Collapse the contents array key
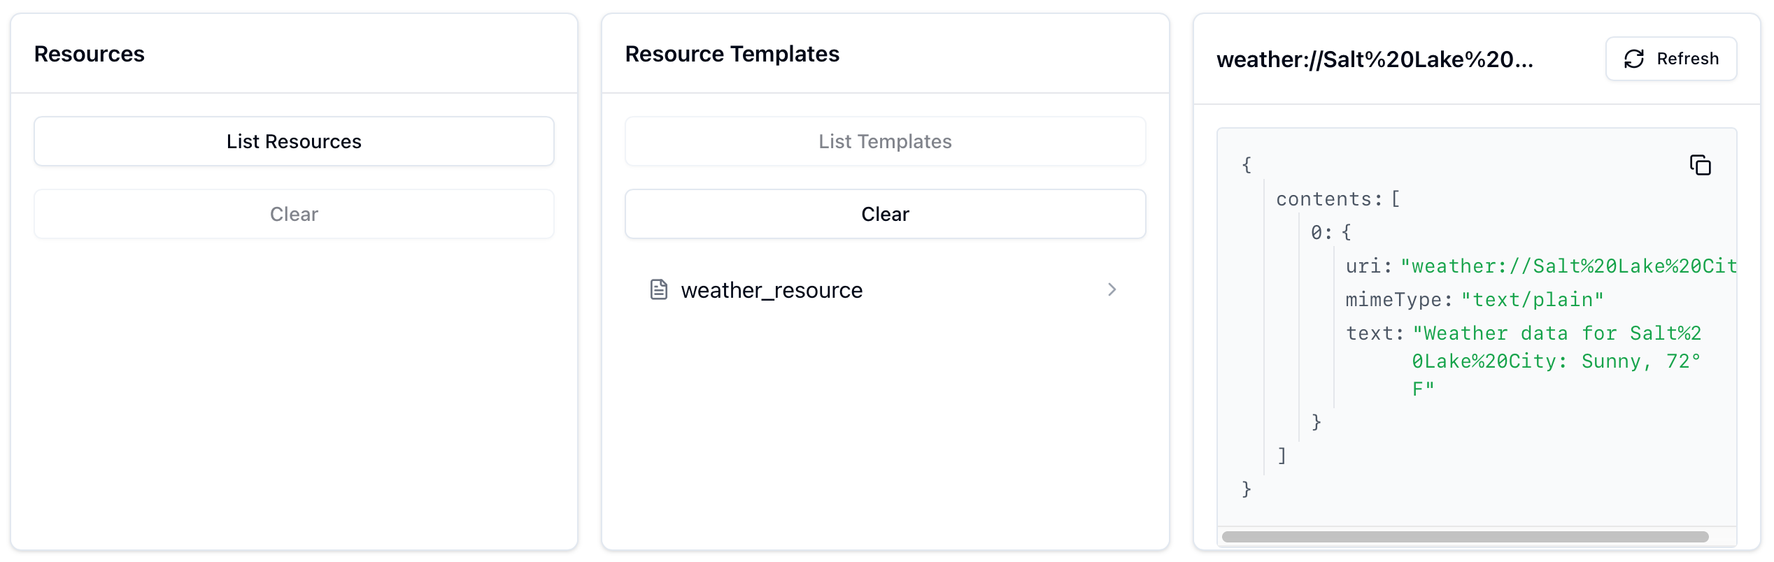The image size is (1774, 562). pyautogui.click(x=1328, y=199)
